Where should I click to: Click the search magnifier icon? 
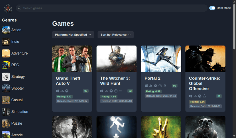[19, 8]
